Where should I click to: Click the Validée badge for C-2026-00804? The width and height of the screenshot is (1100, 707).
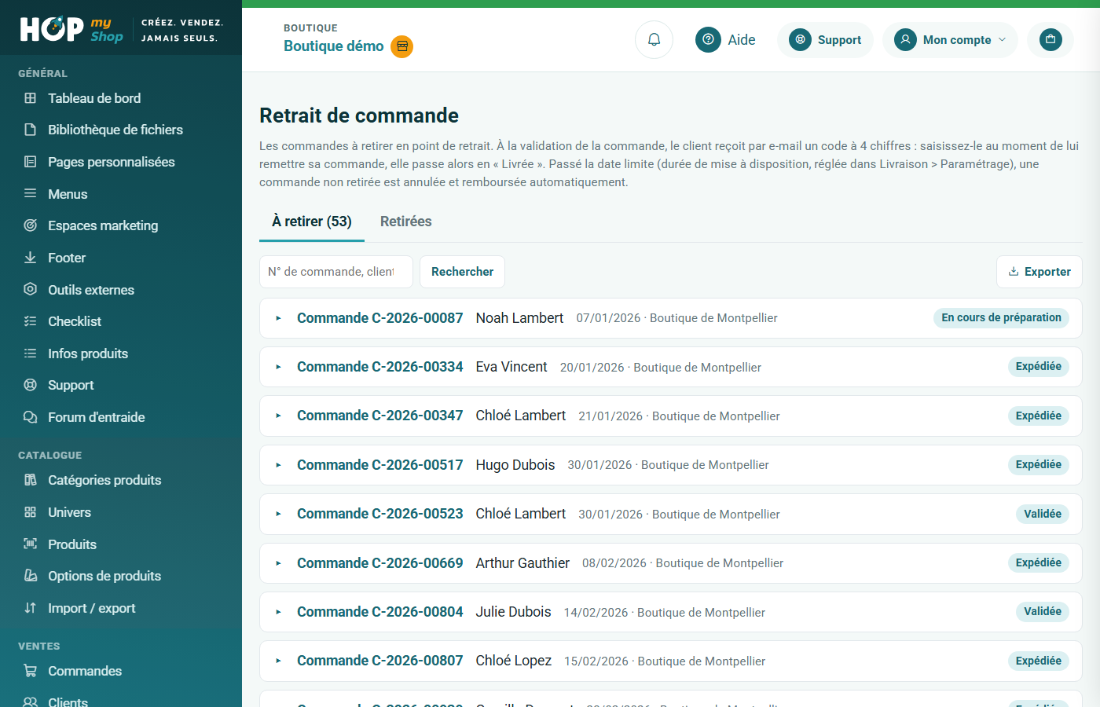pos(1043,611)
